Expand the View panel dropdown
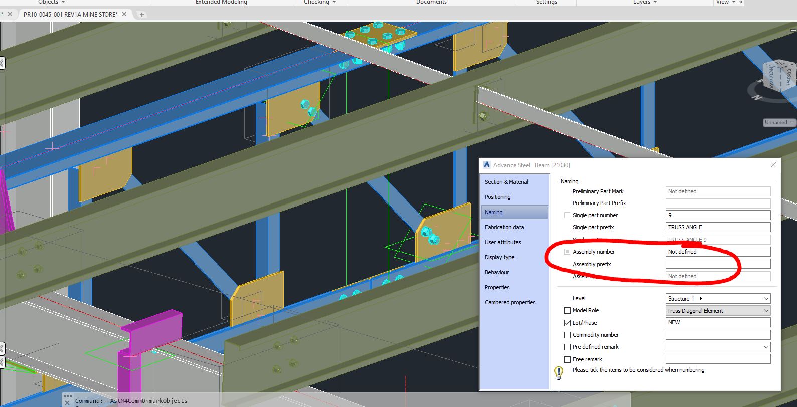This screenshot has width=797, height=407. pos(726,2)
